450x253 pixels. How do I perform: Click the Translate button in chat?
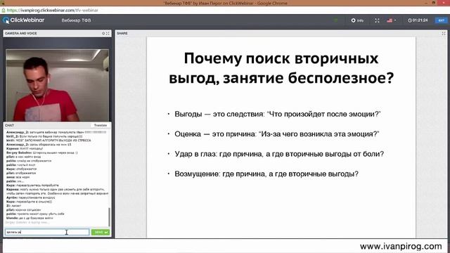pyautogui.click(x=101, y=125)
